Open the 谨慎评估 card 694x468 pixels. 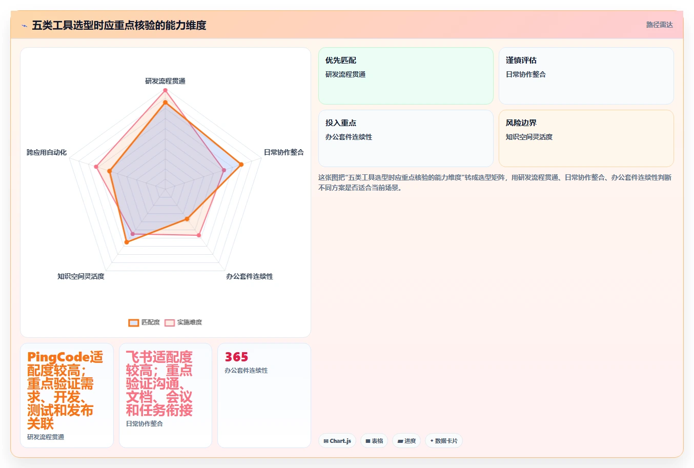(x=586, y=76)
